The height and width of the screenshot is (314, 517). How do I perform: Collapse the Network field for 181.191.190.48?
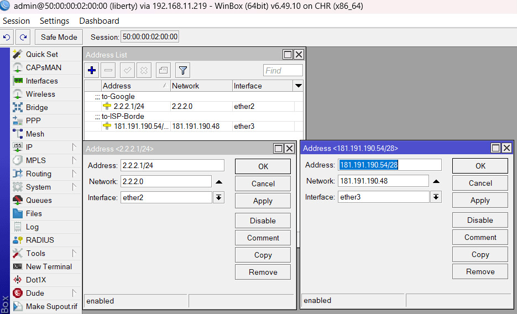point(436,181)
